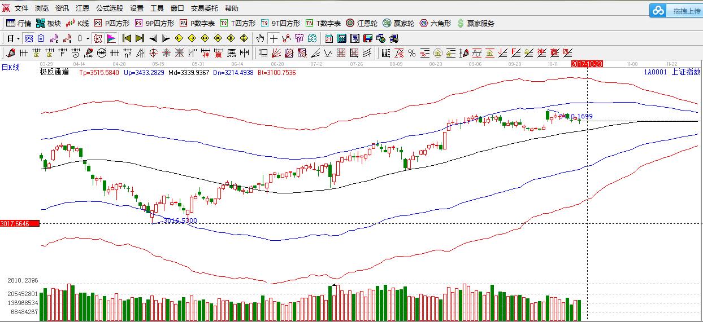Expand the candlestick style dropdown arrow
Viewport: 703px width, 322px height.
(x=88, y=38)
